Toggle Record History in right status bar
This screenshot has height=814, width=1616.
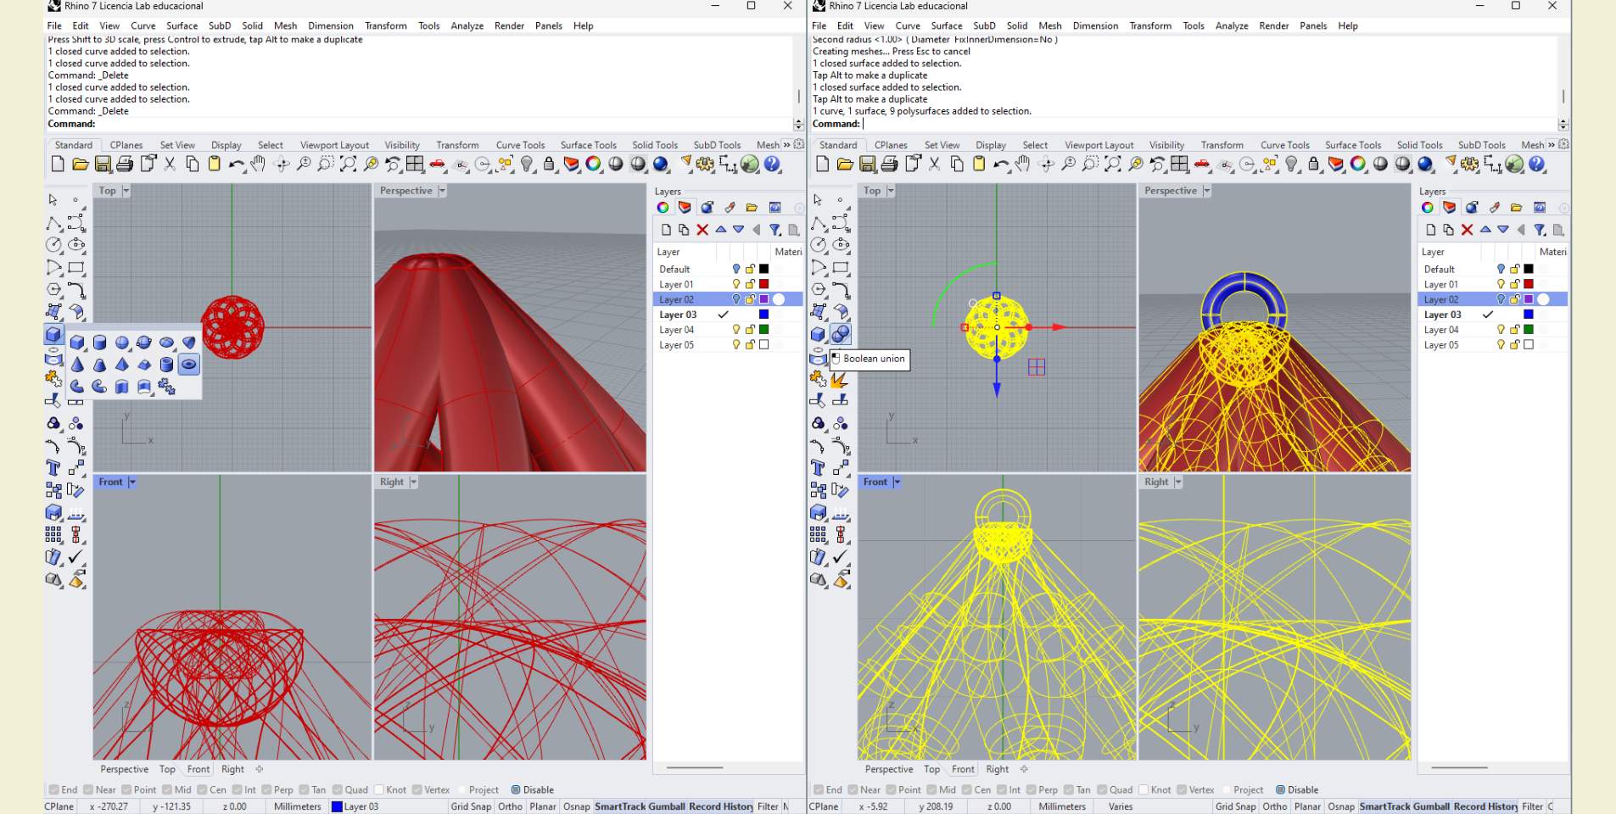(x=1485, y=806)
